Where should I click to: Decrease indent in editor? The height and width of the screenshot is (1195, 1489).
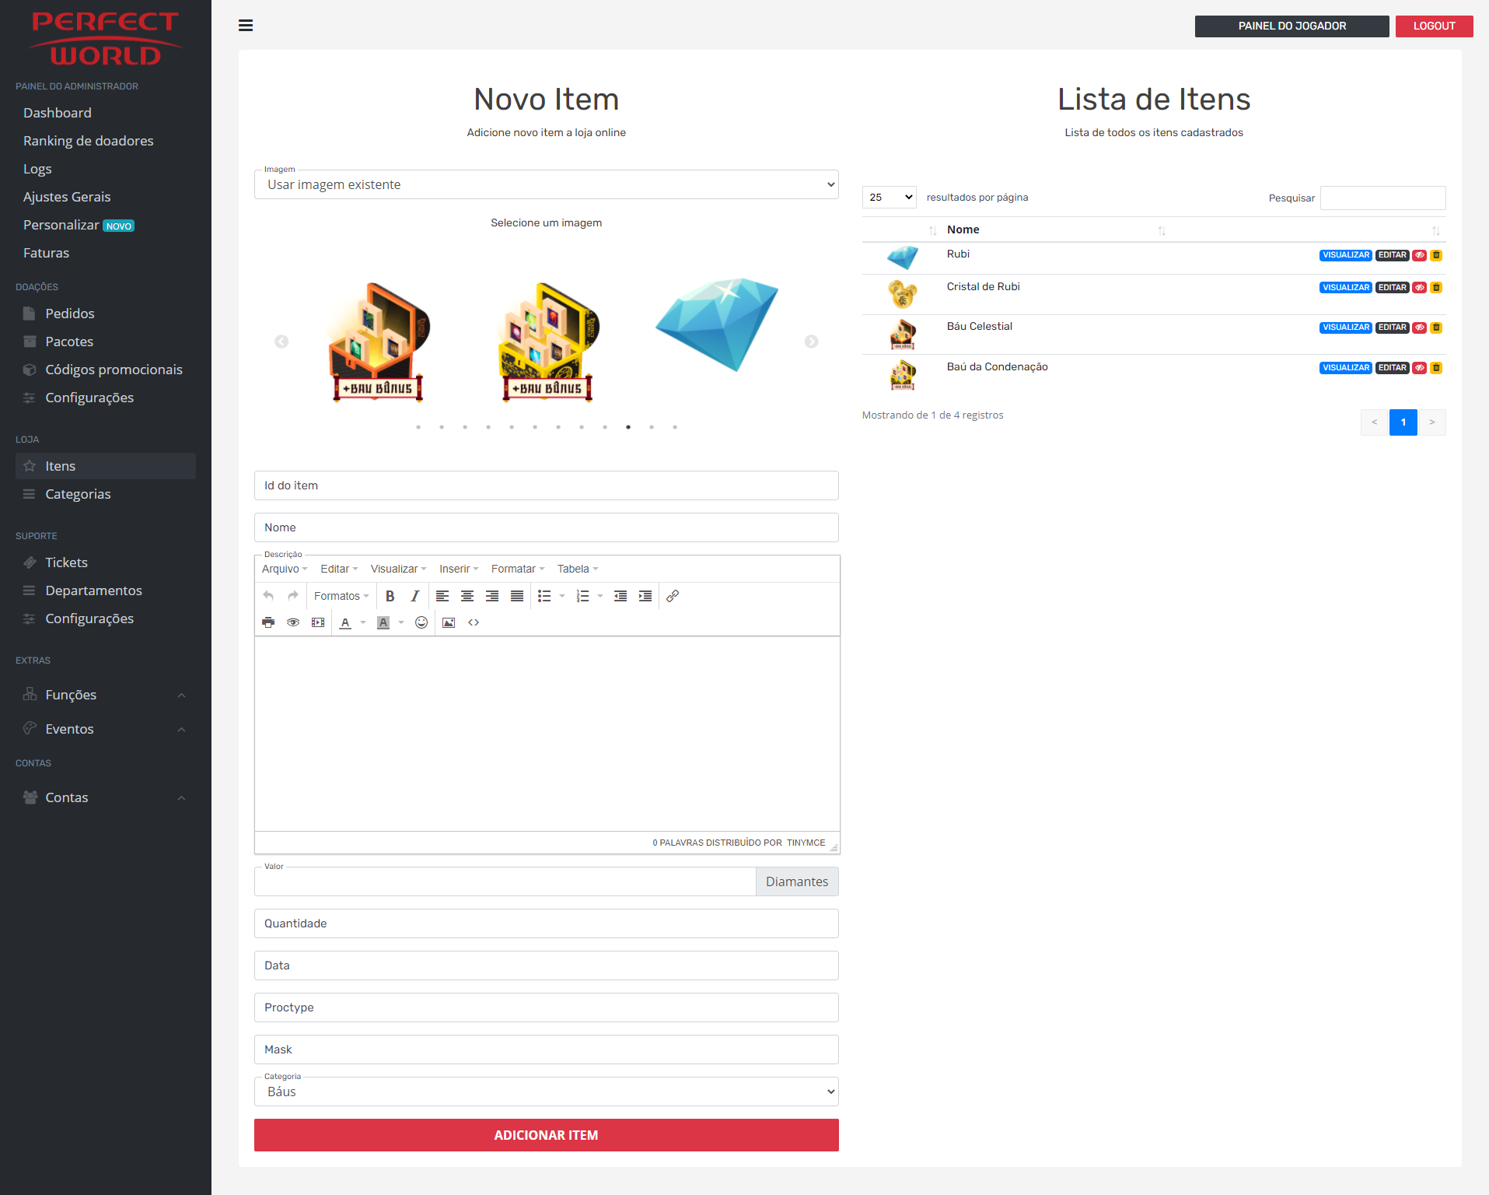[x=620, y=596]
